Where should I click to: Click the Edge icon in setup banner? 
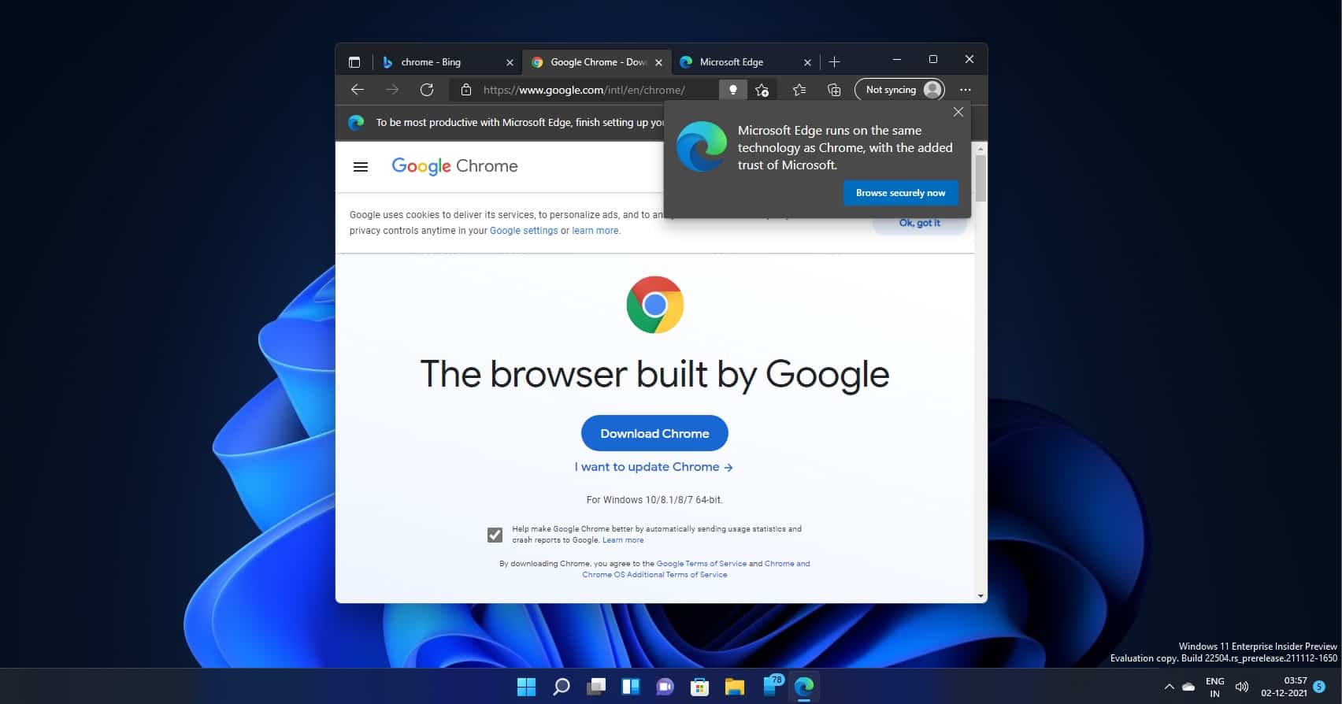(x=356, y=122)
